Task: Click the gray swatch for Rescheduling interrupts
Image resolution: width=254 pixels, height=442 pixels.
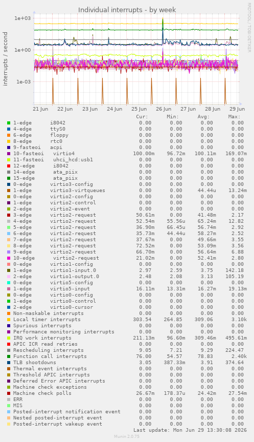Action: tap(9, 350)
